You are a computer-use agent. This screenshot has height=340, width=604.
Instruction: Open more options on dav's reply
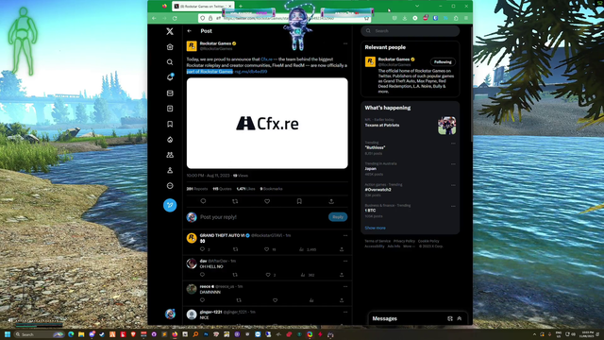pos(345,261)
